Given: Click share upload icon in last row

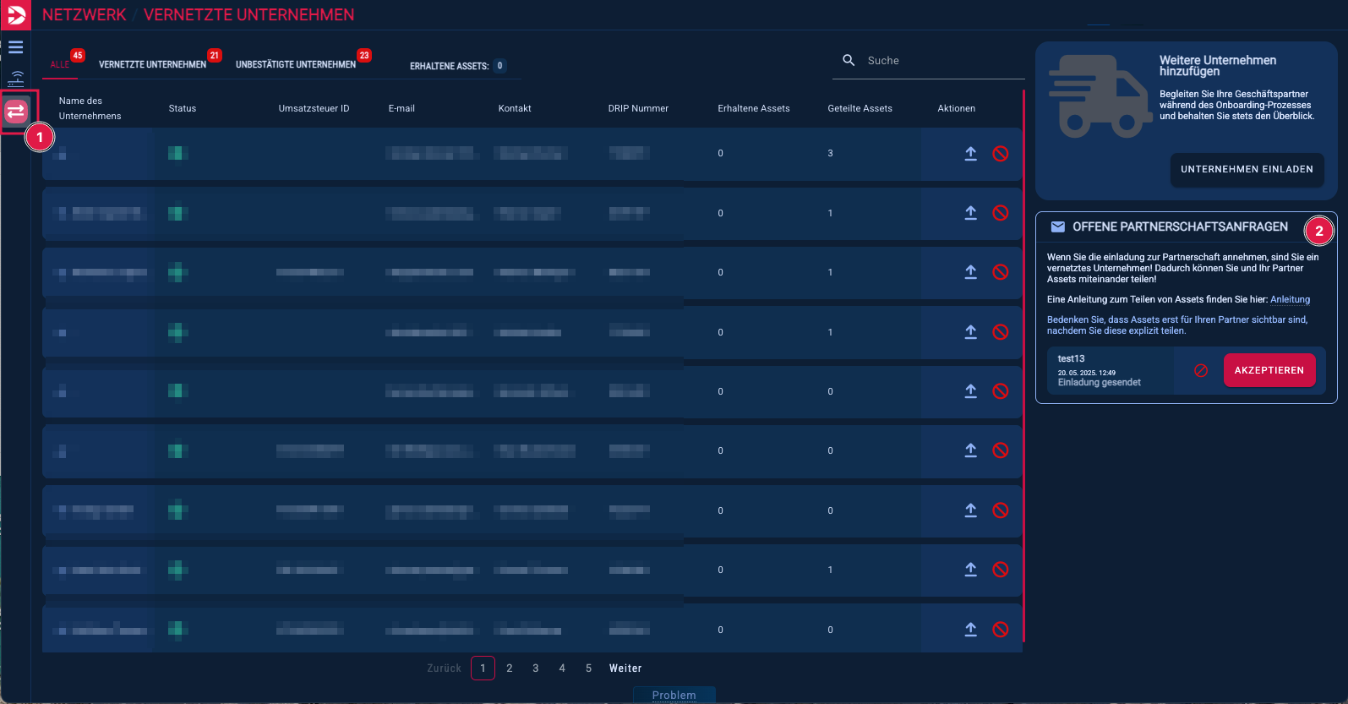Looking at the screenshot, I should tap(970, 630).
